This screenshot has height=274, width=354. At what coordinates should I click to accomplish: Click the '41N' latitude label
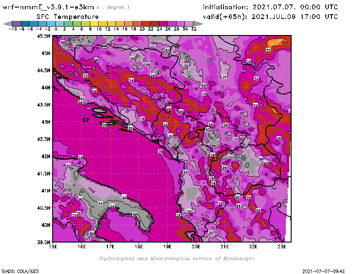(x=46, y=191)
